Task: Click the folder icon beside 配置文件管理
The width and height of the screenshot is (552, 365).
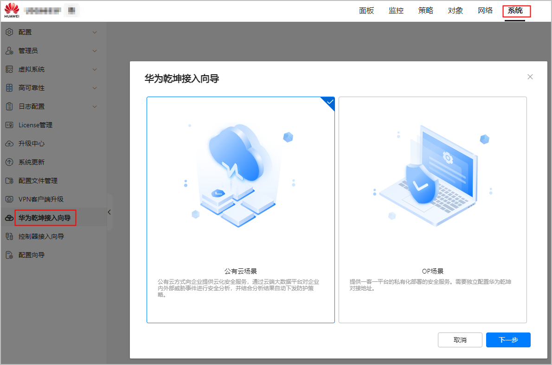Action: click(x=9, y=181)
